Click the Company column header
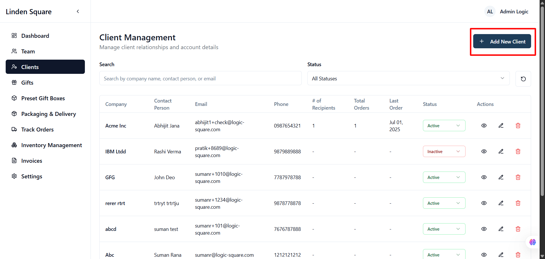 point(116,104)
